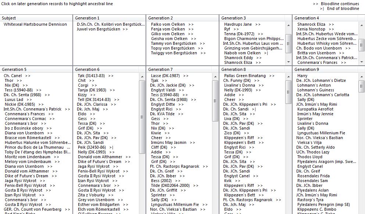The image size is (365, 214).
Task: Click Tammy von Bergstücken in Generation 2
Action: click(x=178, y=43)
